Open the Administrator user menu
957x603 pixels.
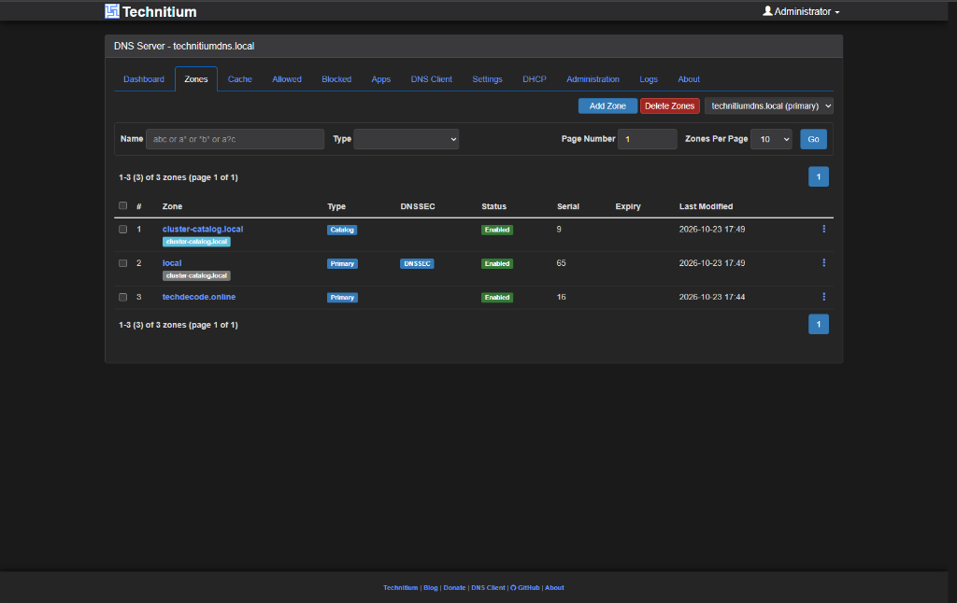(801, 11)
